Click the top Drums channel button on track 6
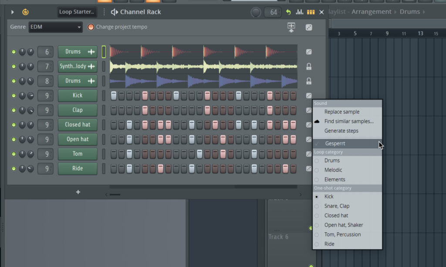Viewport: 446px width, 267px height. pyautogui.click(x=78, y=52)
